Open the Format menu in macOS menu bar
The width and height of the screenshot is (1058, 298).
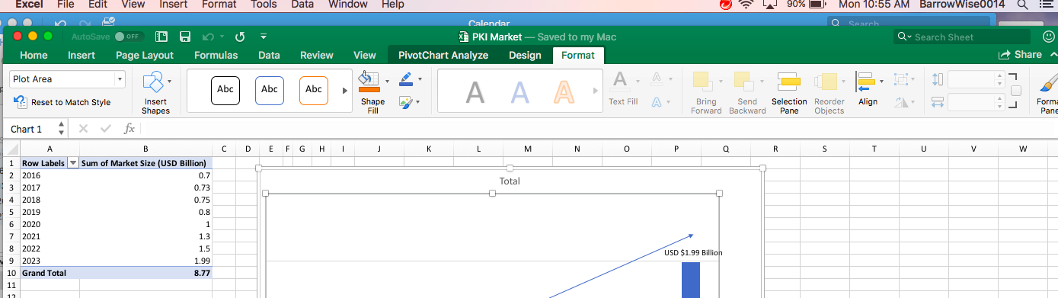[x=219, y=5]
